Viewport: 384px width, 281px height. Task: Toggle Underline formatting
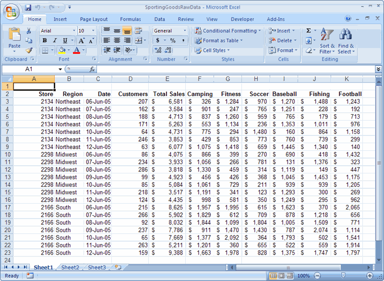tap(65, 40)
